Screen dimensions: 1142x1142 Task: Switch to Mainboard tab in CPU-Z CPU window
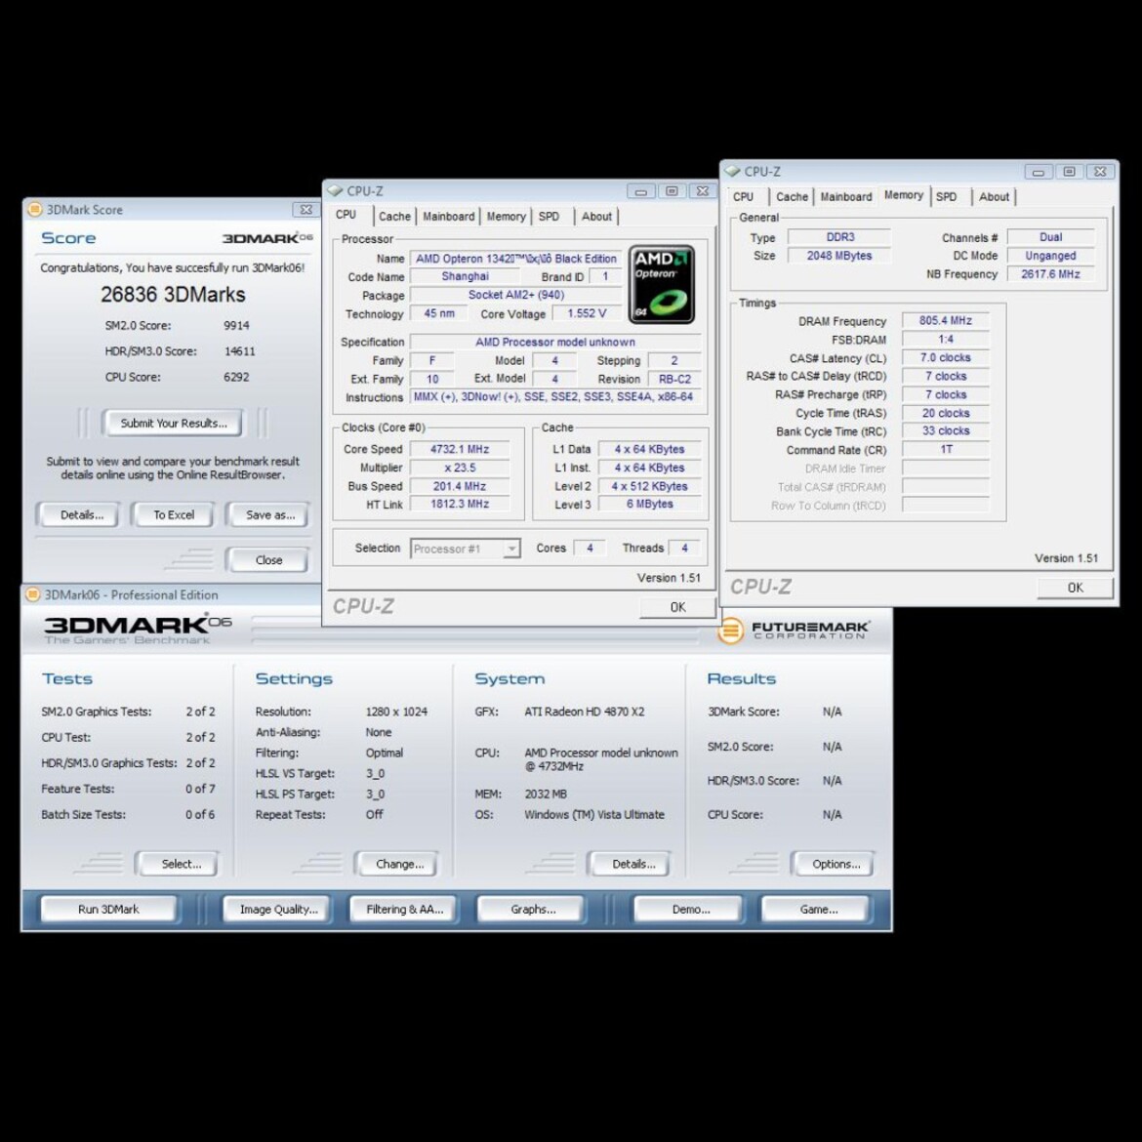point(449,217)
